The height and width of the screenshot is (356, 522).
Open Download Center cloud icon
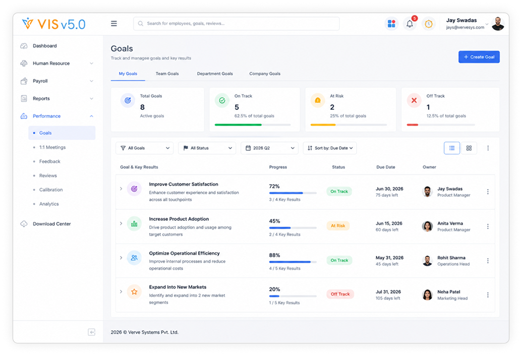point(24,224)
